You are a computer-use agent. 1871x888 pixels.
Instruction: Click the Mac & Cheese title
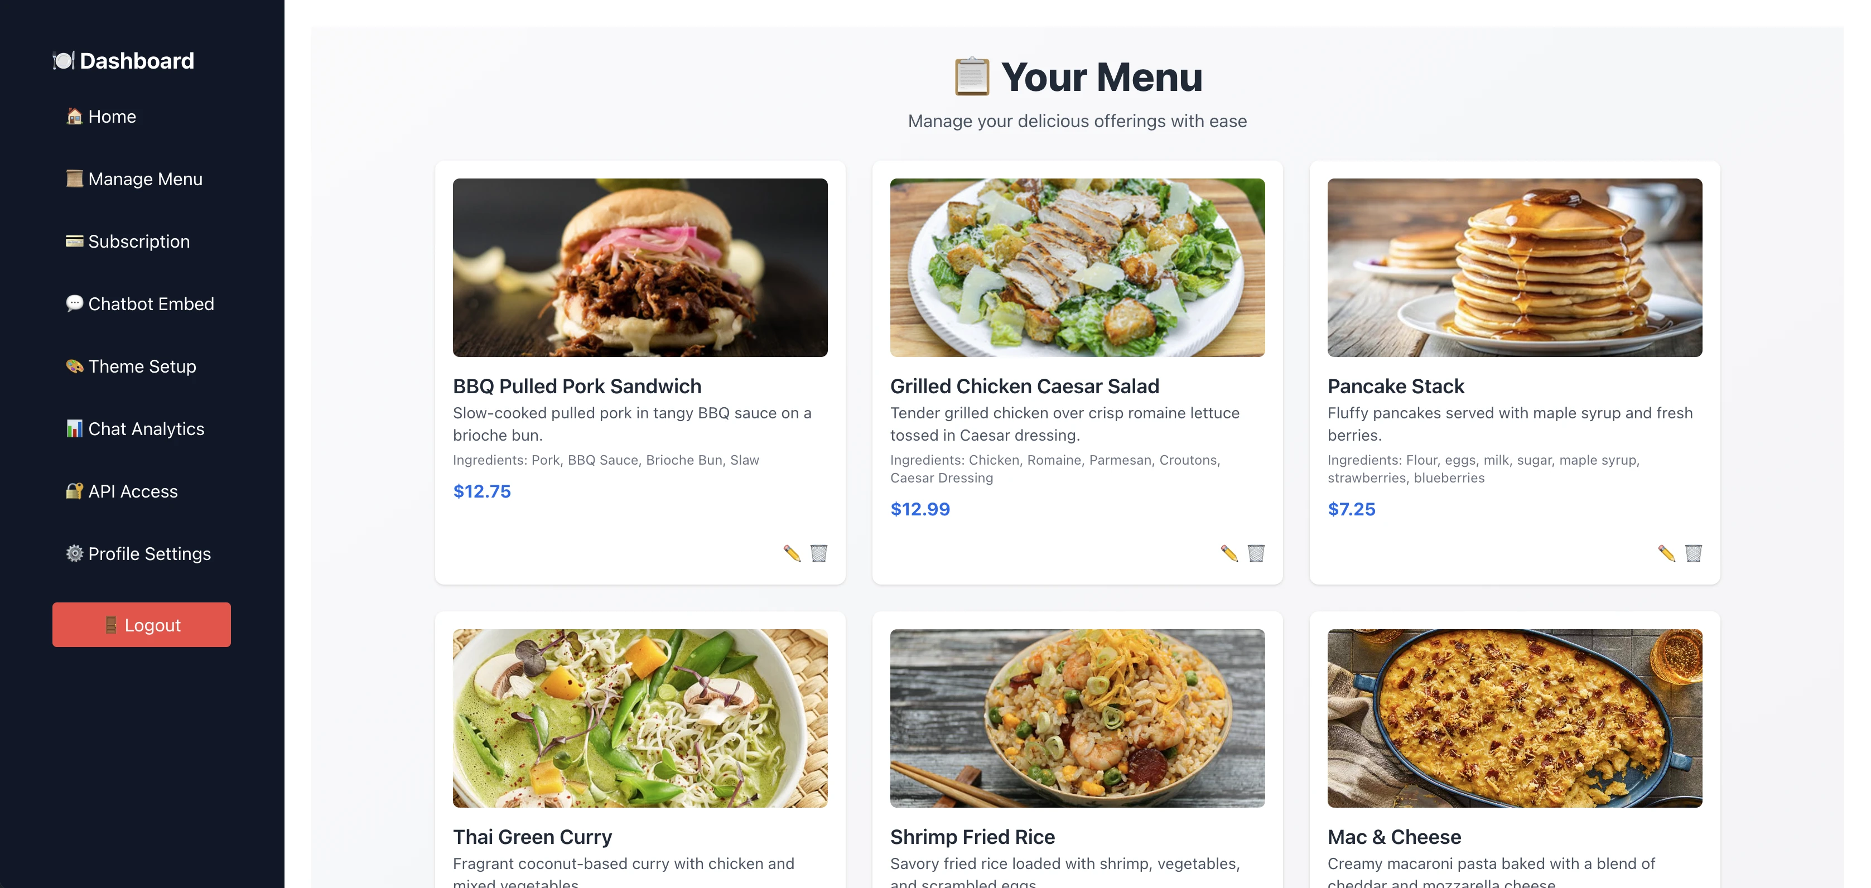coord(1394,837)
